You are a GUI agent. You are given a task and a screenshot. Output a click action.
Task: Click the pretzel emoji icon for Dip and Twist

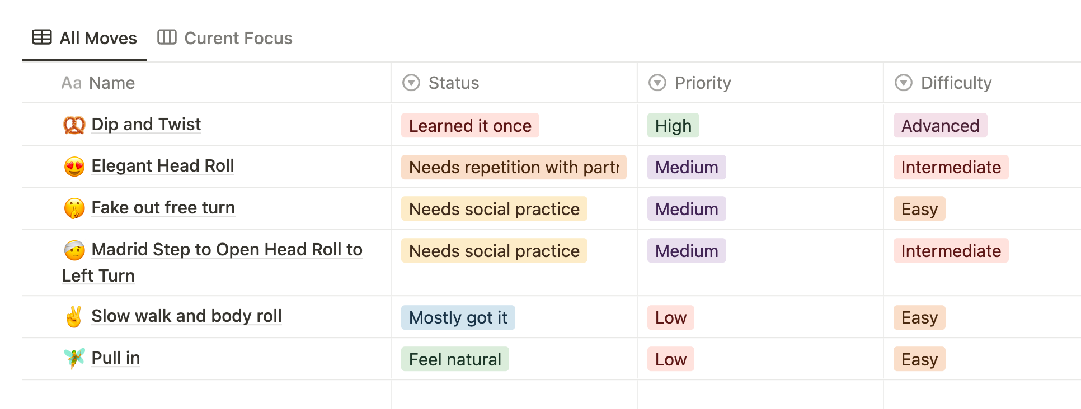(74, 125)
